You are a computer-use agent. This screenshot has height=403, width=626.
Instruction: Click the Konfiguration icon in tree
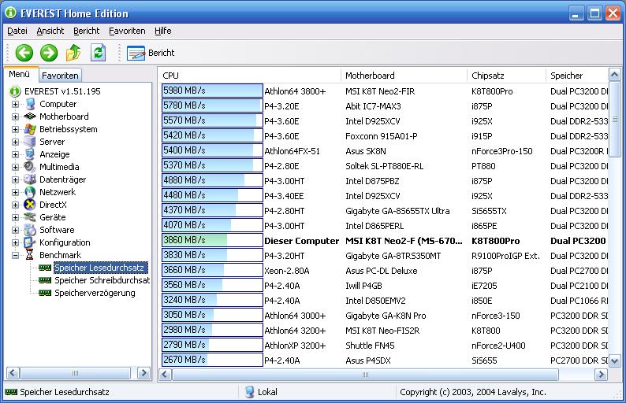(30, 242)
